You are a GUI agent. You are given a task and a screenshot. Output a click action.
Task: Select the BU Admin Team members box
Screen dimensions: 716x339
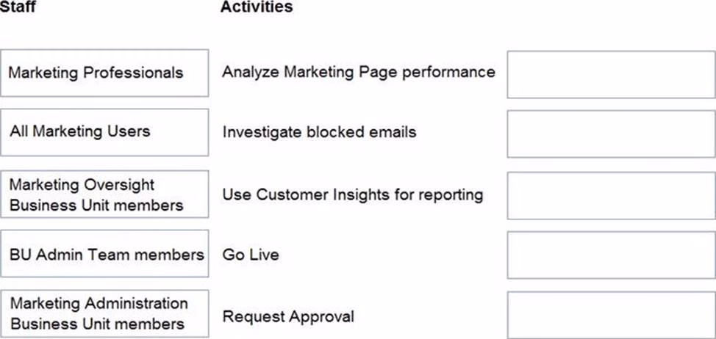104,255
